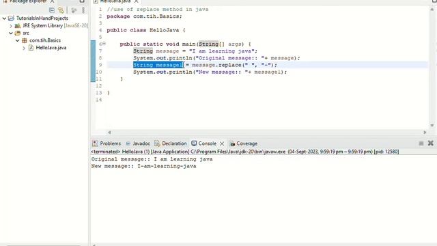Collapse the TutorialsInHandProjects tree node
This screenshot has width=437, height=246.
click(4, 18)
